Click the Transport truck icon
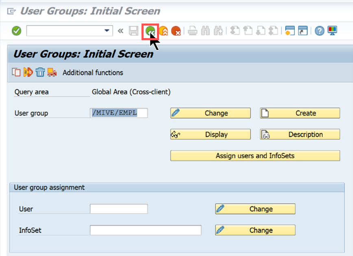Screen dimensions: 353x256 pos(52,72)
